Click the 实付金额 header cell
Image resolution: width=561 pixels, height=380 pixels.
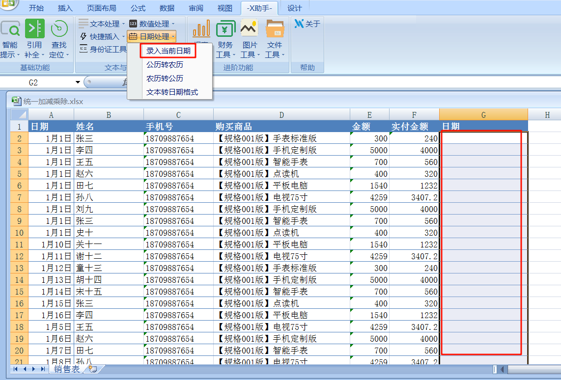click(x=414, y=127)
